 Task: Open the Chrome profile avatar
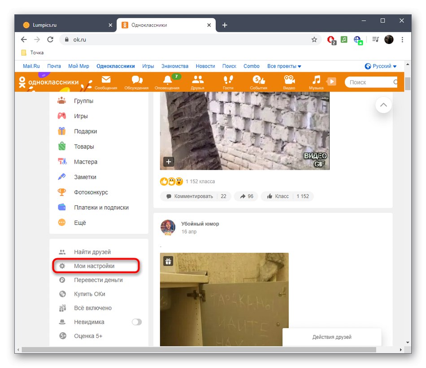389,39
